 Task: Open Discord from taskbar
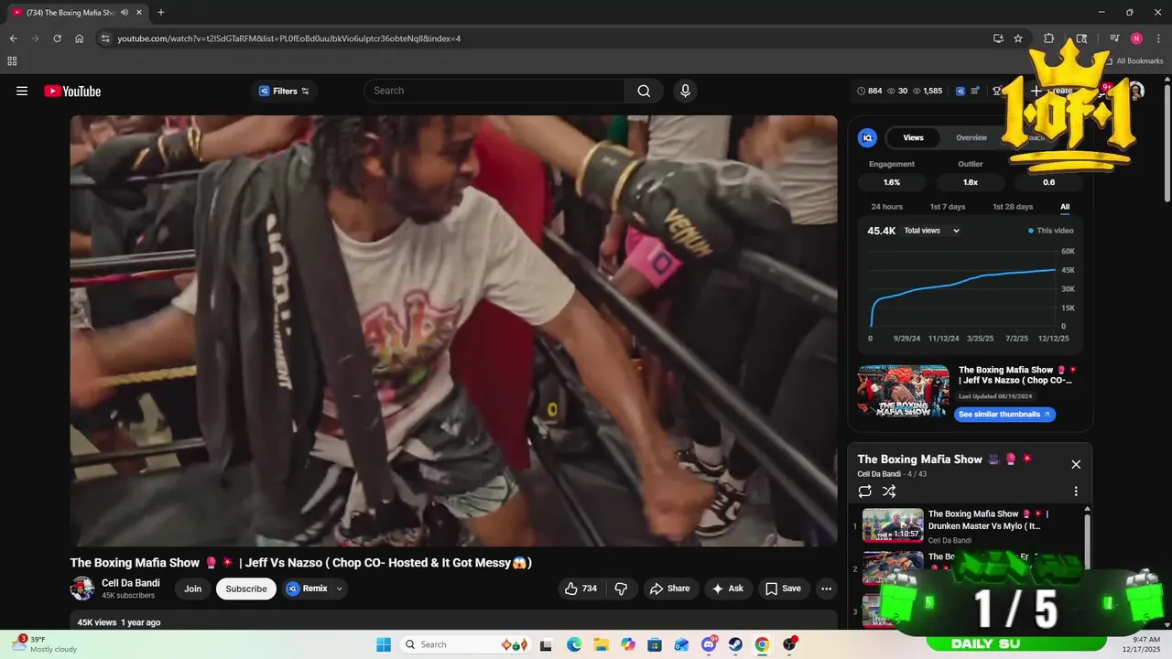pyautogui.click(x=709, y=644)
